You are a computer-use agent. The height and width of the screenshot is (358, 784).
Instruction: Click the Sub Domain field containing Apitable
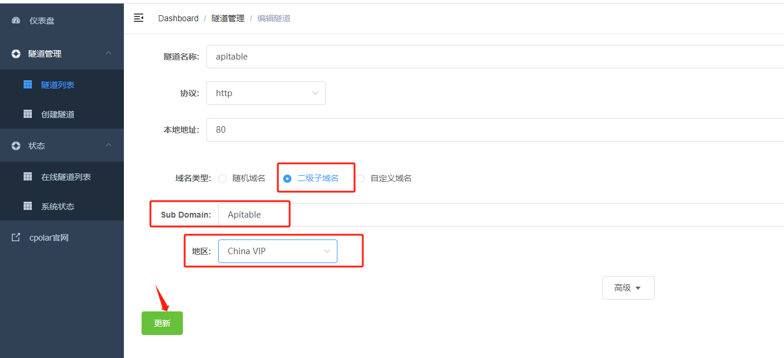coord(501,215)
